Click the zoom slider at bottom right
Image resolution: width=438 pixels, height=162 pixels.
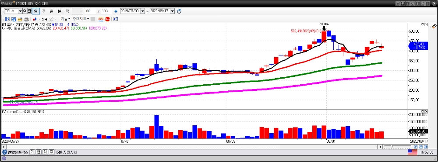point(398,147)
